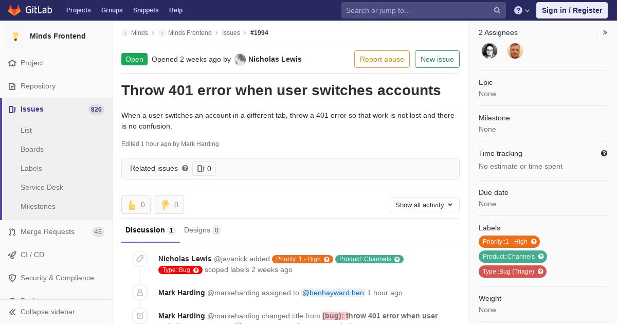
Task: Click Sign in / Register button
Action: pyautogui.click(x=572, y=10)
